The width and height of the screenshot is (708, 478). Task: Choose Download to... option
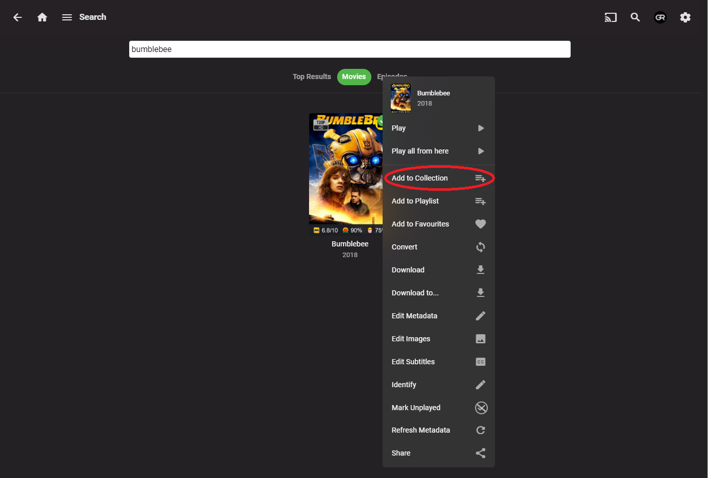(439, 293)
